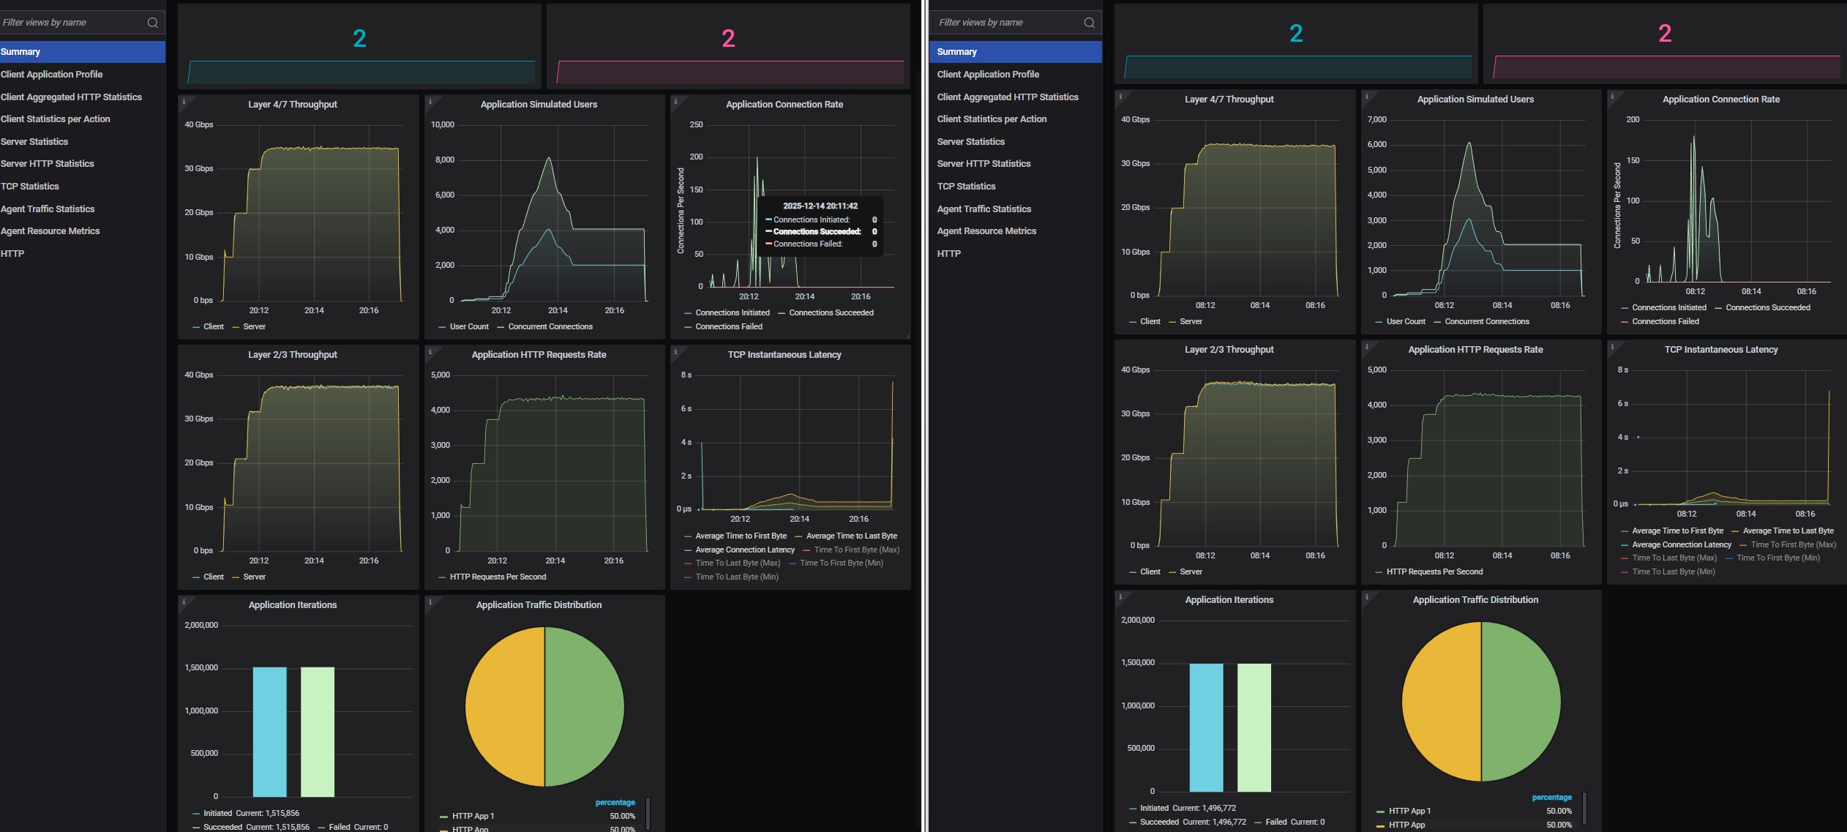Open Server HTTP Statistics in right sidebar
The image size is (1847, 832).
(984, 164)
